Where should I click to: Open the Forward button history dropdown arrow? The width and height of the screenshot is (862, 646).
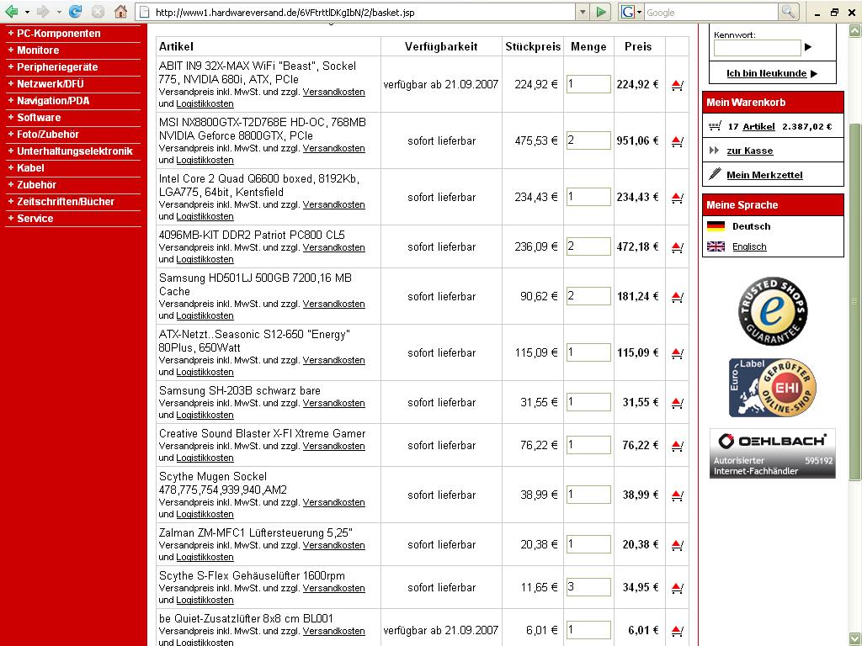click(x=59, y=12)
